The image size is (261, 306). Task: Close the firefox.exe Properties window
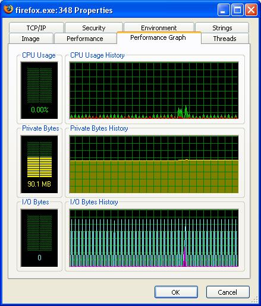point(251,10)
